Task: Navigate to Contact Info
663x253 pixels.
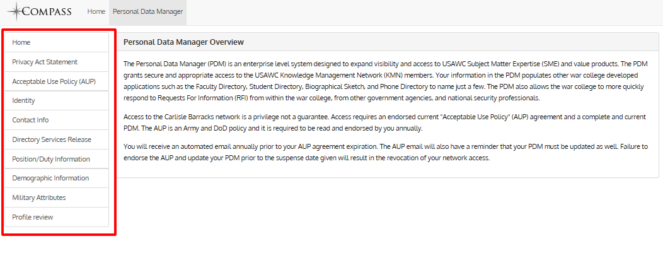Action: 57,120
